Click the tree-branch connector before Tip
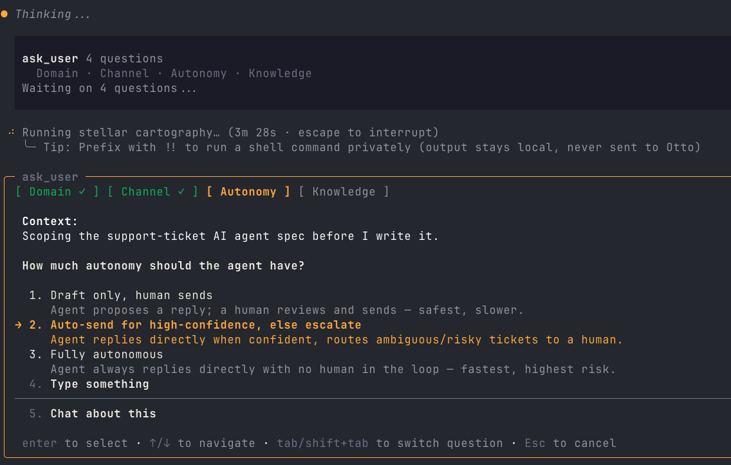The image size is (731, 465). [30, 146]
